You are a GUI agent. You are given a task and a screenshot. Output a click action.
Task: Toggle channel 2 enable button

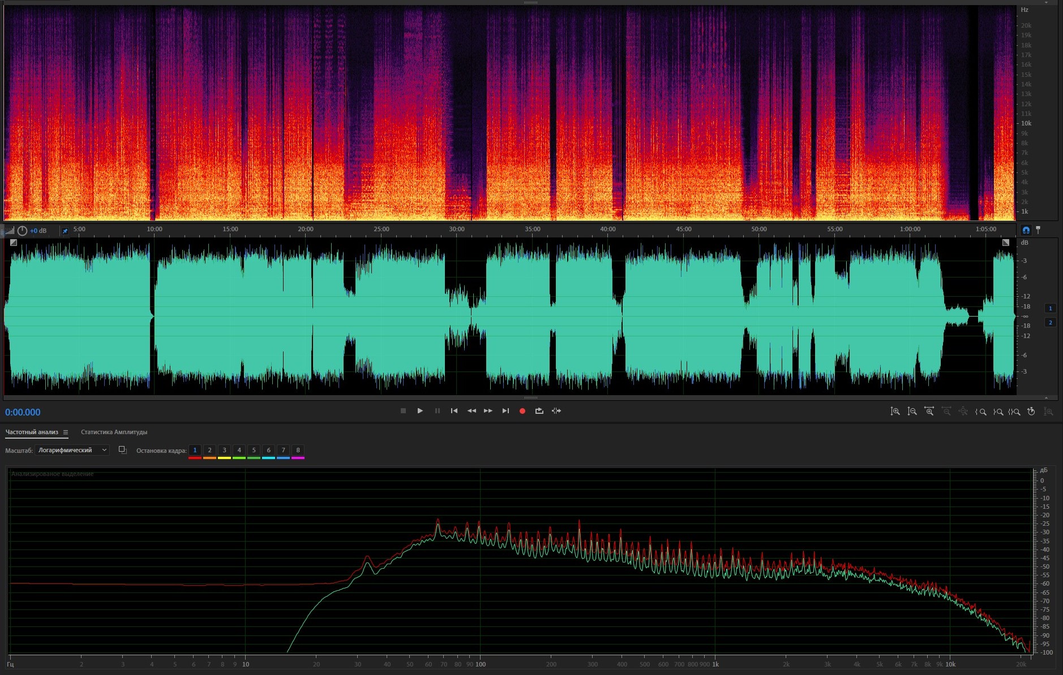tap(1050, 322)
